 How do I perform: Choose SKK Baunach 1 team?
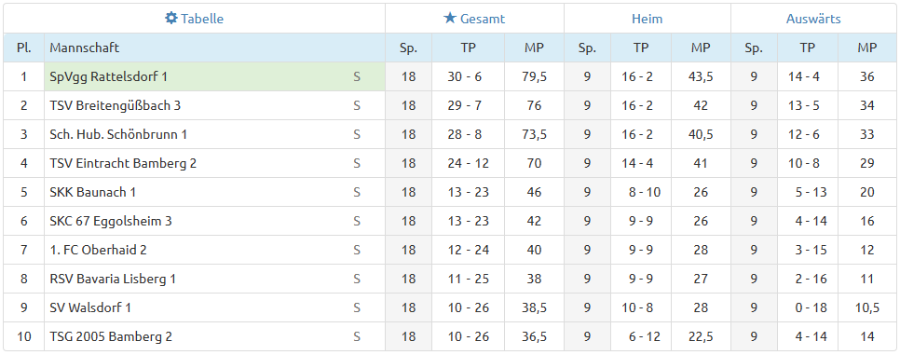point(92,192)
